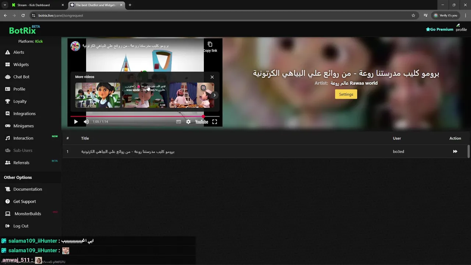Viewport: 471px width, 265px height.
Task: Select the 4:34 suggested video thumbnail
Action: click(145, 95)
